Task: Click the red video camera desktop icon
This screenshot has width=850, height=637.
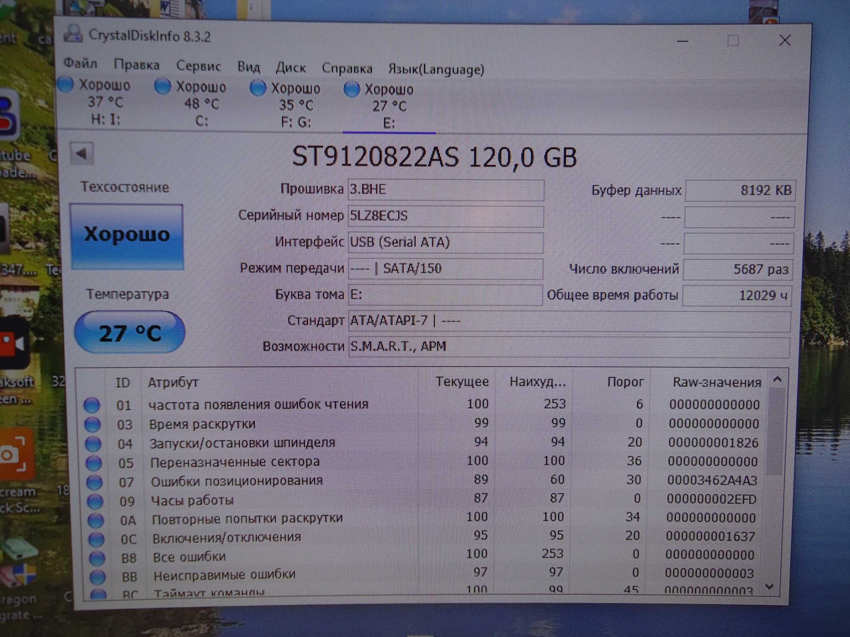Action: [x=14, y=343]
